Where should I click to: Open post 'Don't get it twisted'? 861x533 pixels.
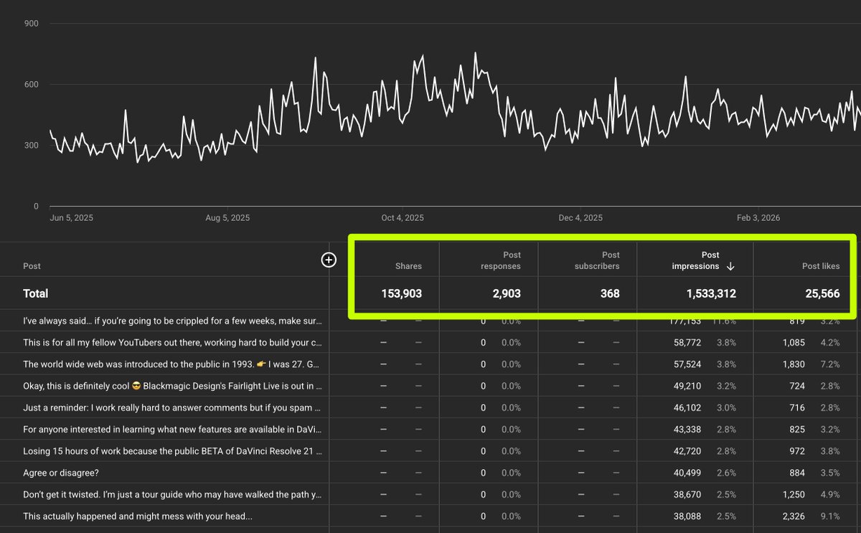coord(172,494)
